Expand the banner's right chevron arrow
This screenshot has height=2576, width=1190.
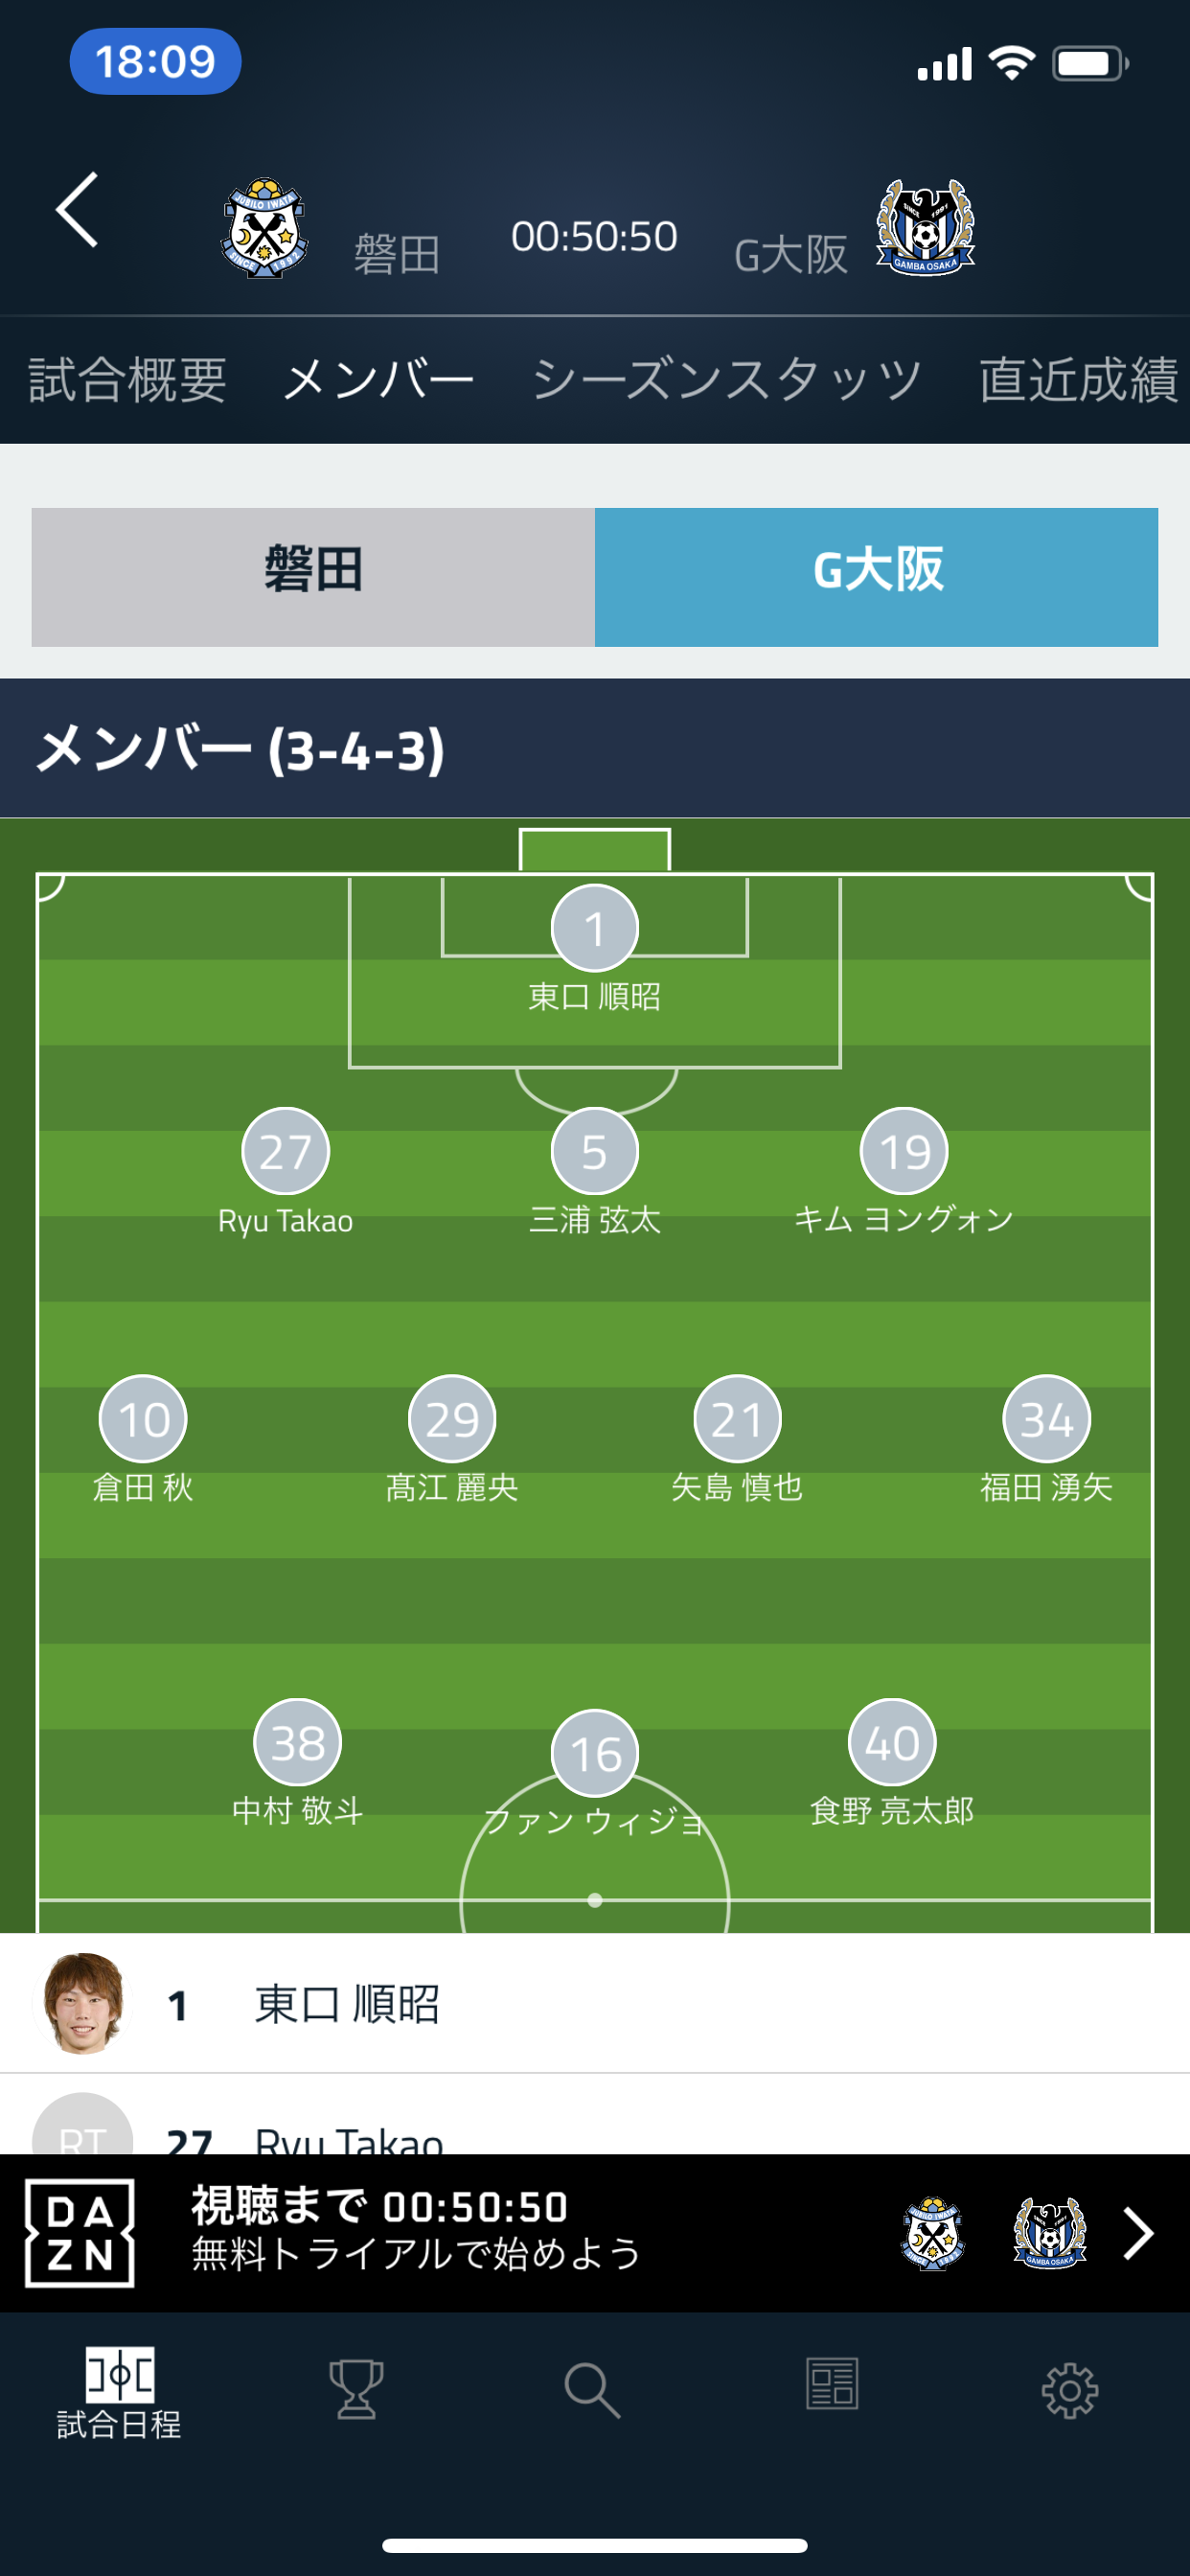coord(1138,2233)
